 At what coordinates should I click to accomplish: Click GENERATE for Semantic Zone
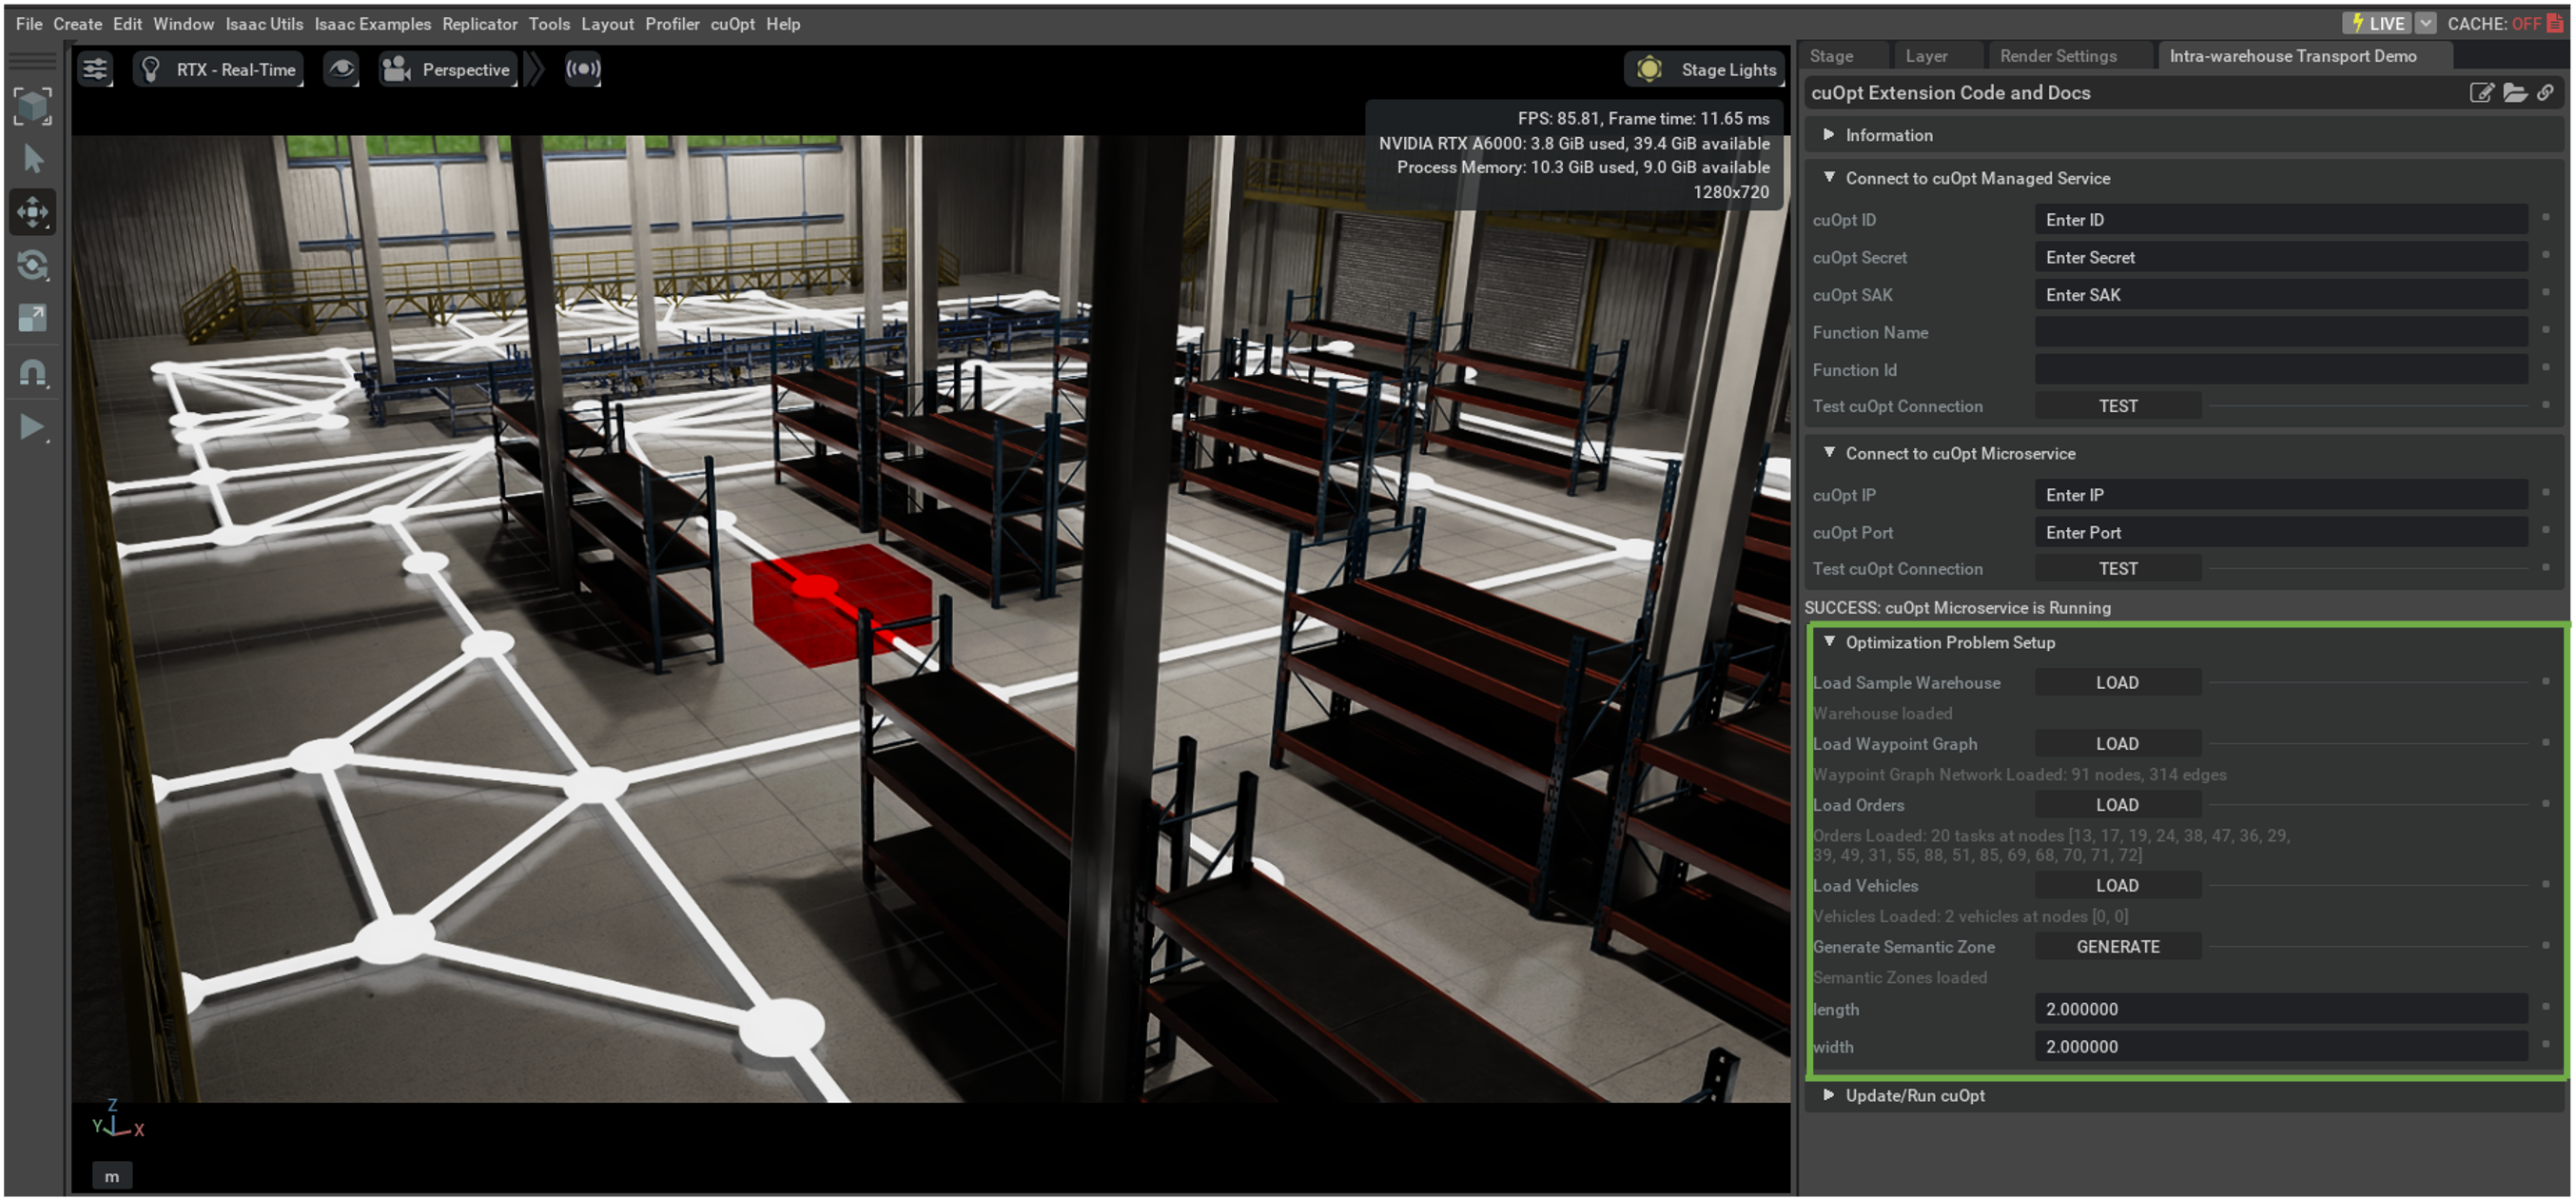[x=2118, y=946]
